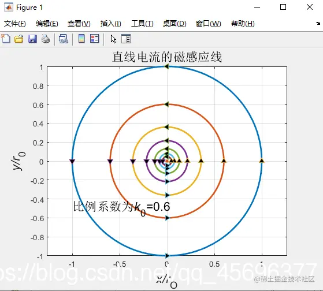
Task: Open the 窗口(W) menu
Action: click(x=208, y=24)
